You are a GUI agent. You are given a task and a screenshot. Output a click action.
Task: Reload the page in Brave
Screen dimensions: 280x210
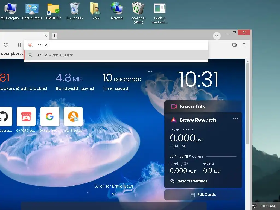6,45
